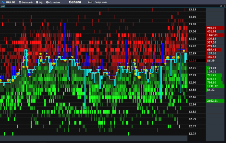The height and width of the screenshot is (143, 226).
Task: Click the 62.93 price label
Action: click(x=192, y=75)
